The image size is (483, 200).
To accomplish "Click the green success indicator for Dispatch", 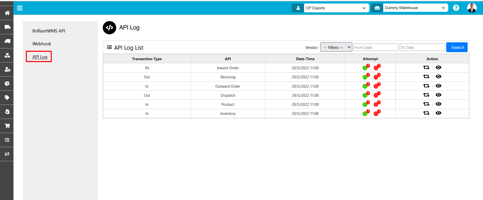I will [x=365, y=95].
